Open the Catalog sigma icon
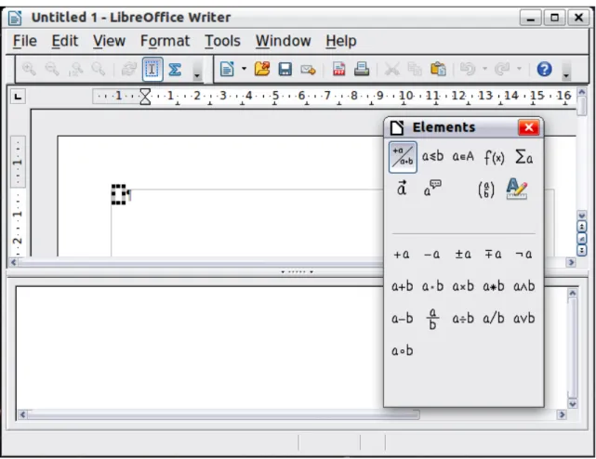Image resolution: width=596 pixels, height=459 pixels. [175, 69]
